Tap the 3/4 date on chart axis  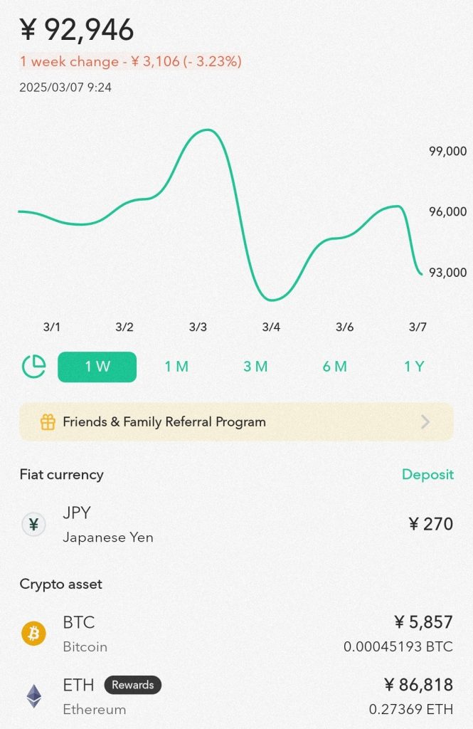coord(271,327)
